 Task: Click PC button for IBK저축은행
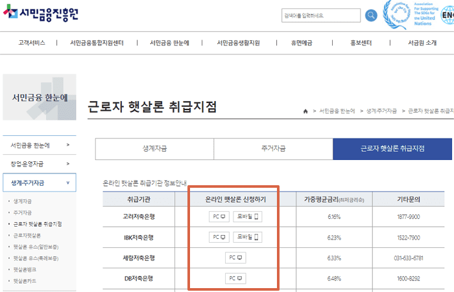coord(219,237)
